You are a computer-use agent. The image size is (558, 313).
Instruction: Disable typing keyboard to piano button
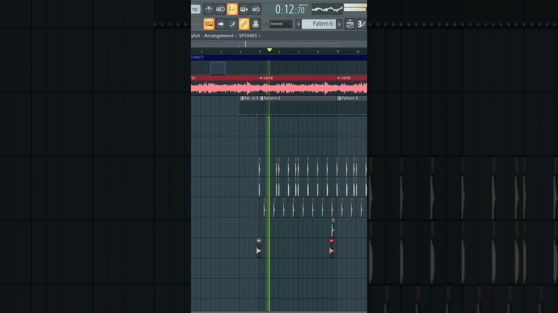pos(209,24)
